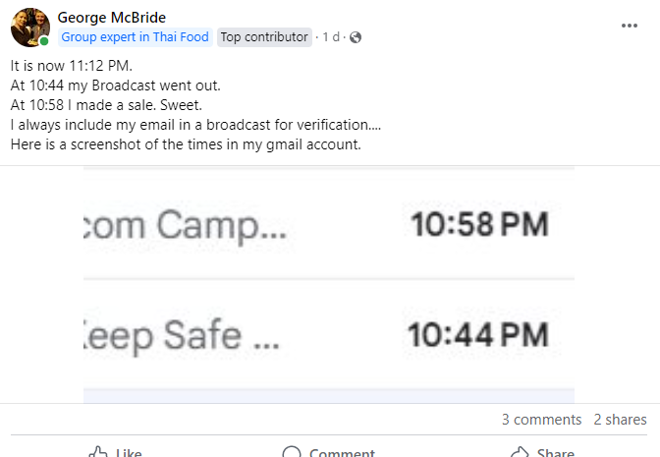View the 3 comments link

[x=541, y=420]
